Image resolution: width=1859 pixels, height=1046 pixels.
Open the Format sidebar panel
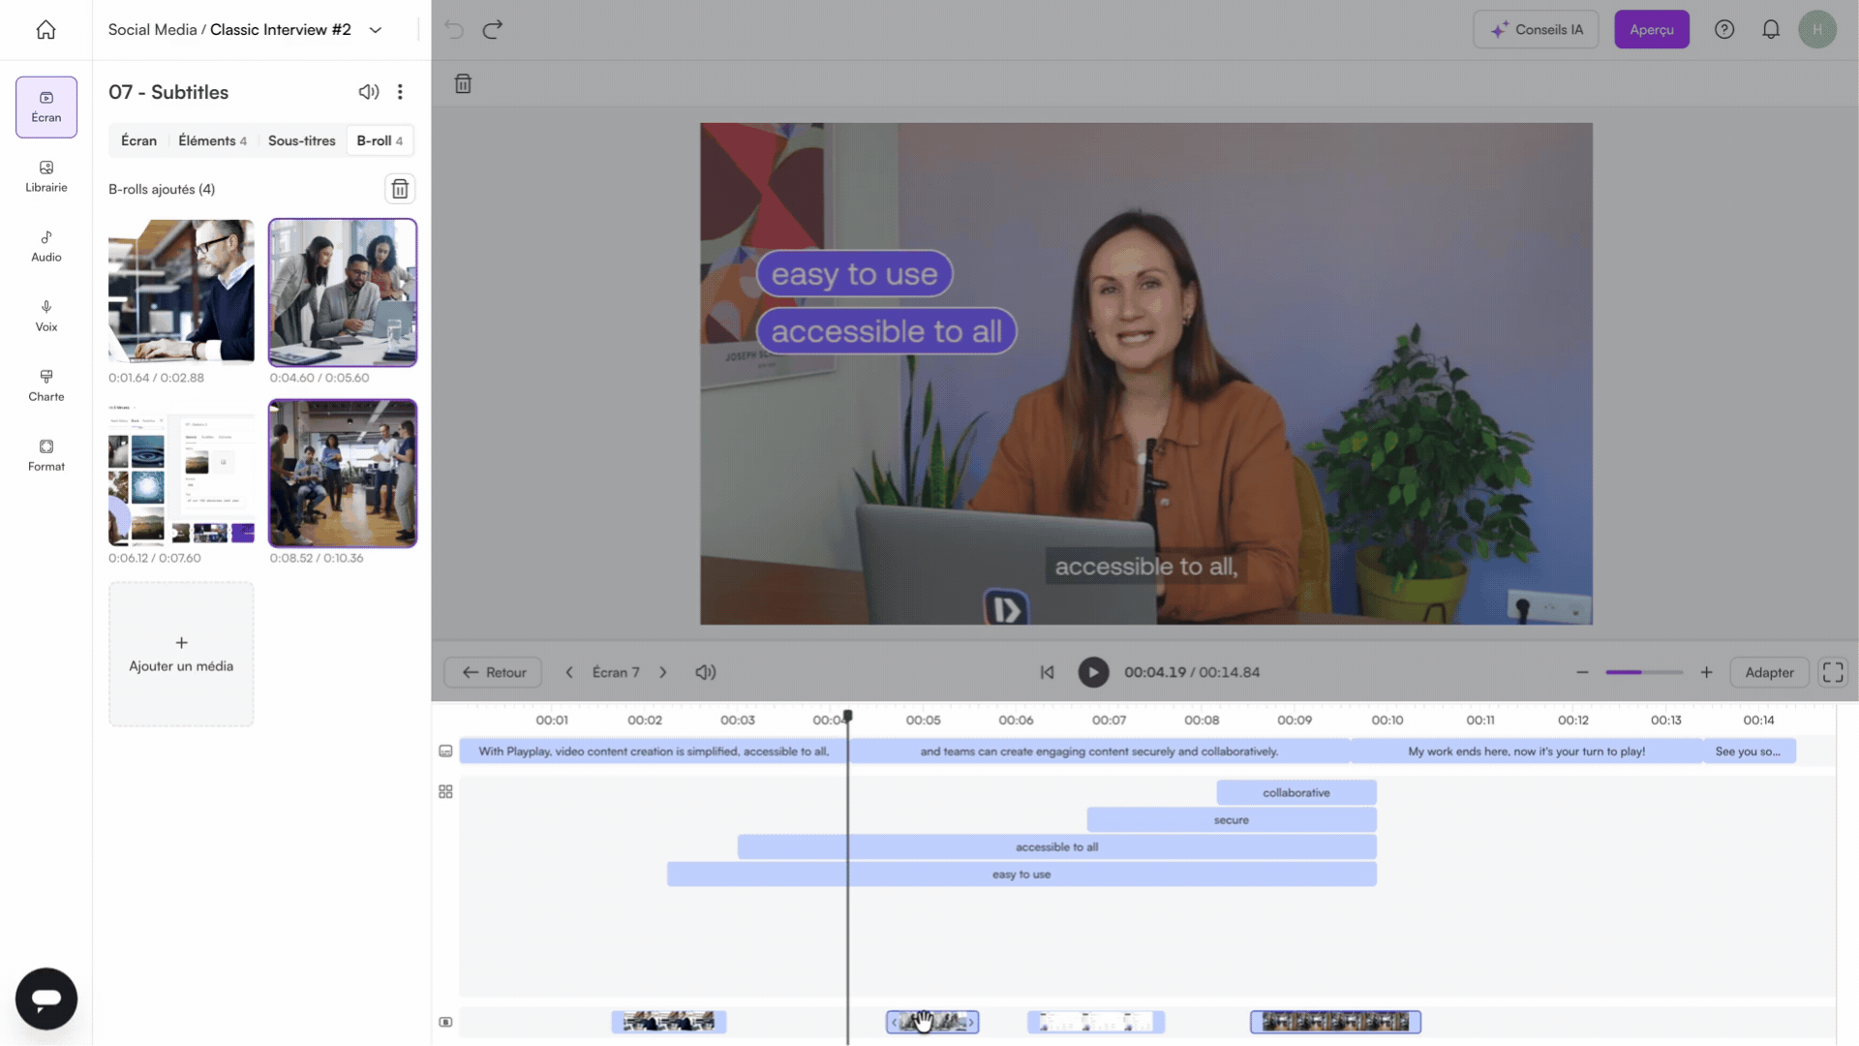click(x=46, y=455)
